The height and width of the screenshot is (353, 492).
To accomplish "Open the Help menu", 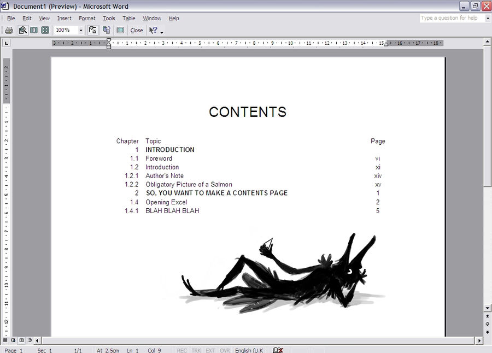I will pos(173,18).
